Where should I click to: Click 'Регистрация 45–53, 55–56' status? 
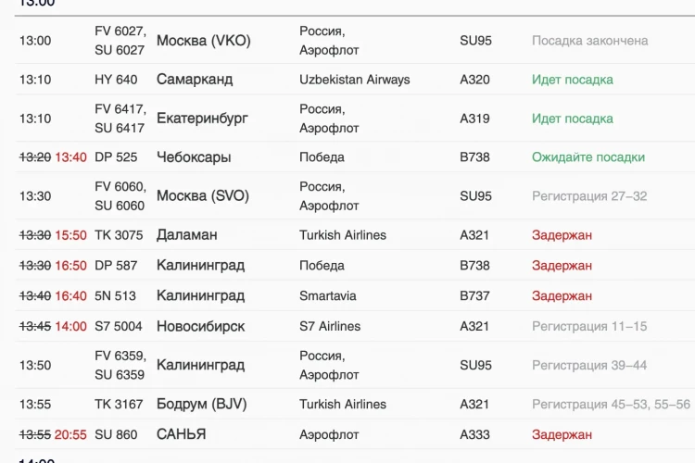click(x=611, y=404)
